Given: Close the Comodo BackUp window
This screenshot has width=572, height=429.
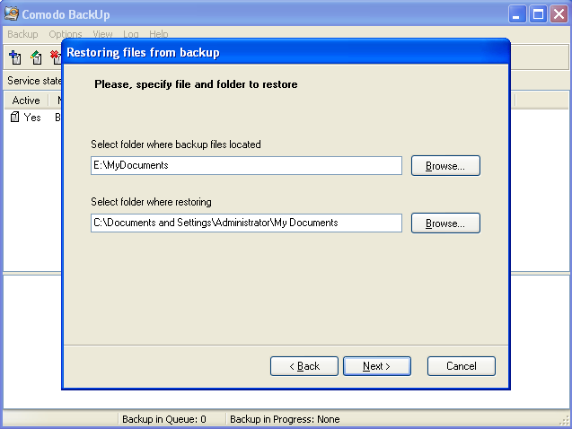Looking at the screenshot, I should [x=559, y=14].
